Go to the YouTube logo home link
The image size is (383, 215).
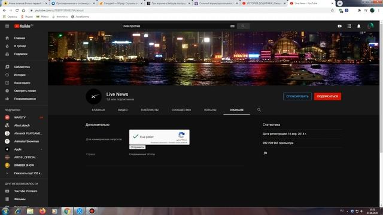(23, 26)
